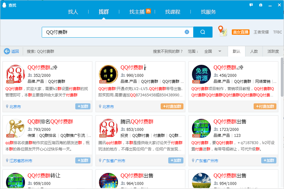Open group title 腾讯QQ付费群

coord(137,121)
